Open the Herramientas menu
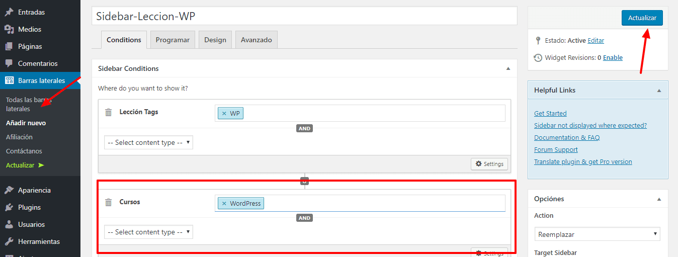The image size is (678, 257). click(x=40, y=241)
